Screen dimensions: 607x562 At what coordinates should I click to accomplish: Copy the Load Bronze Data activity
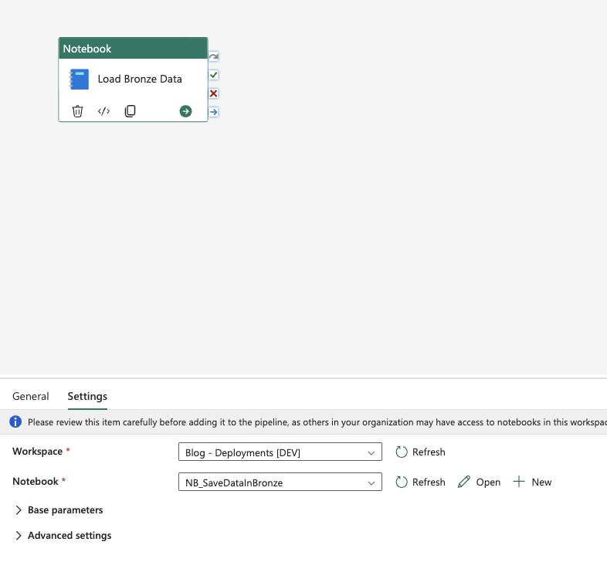[x=130, y=111]
